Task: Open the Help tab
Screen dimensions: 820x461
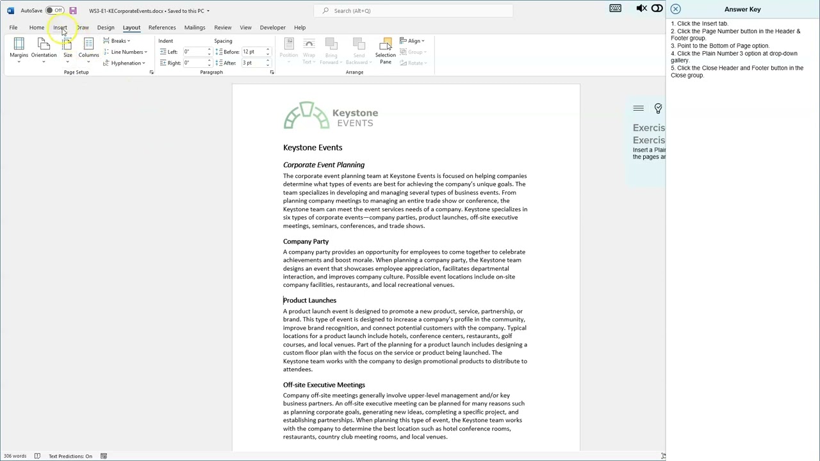Action: click(x=300, y=28)
